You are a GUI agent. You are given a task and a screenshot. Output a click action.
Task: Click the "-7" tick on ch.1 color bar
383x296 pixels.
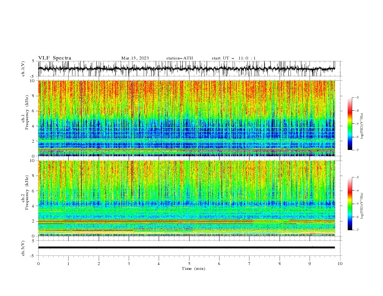(356, 150)
